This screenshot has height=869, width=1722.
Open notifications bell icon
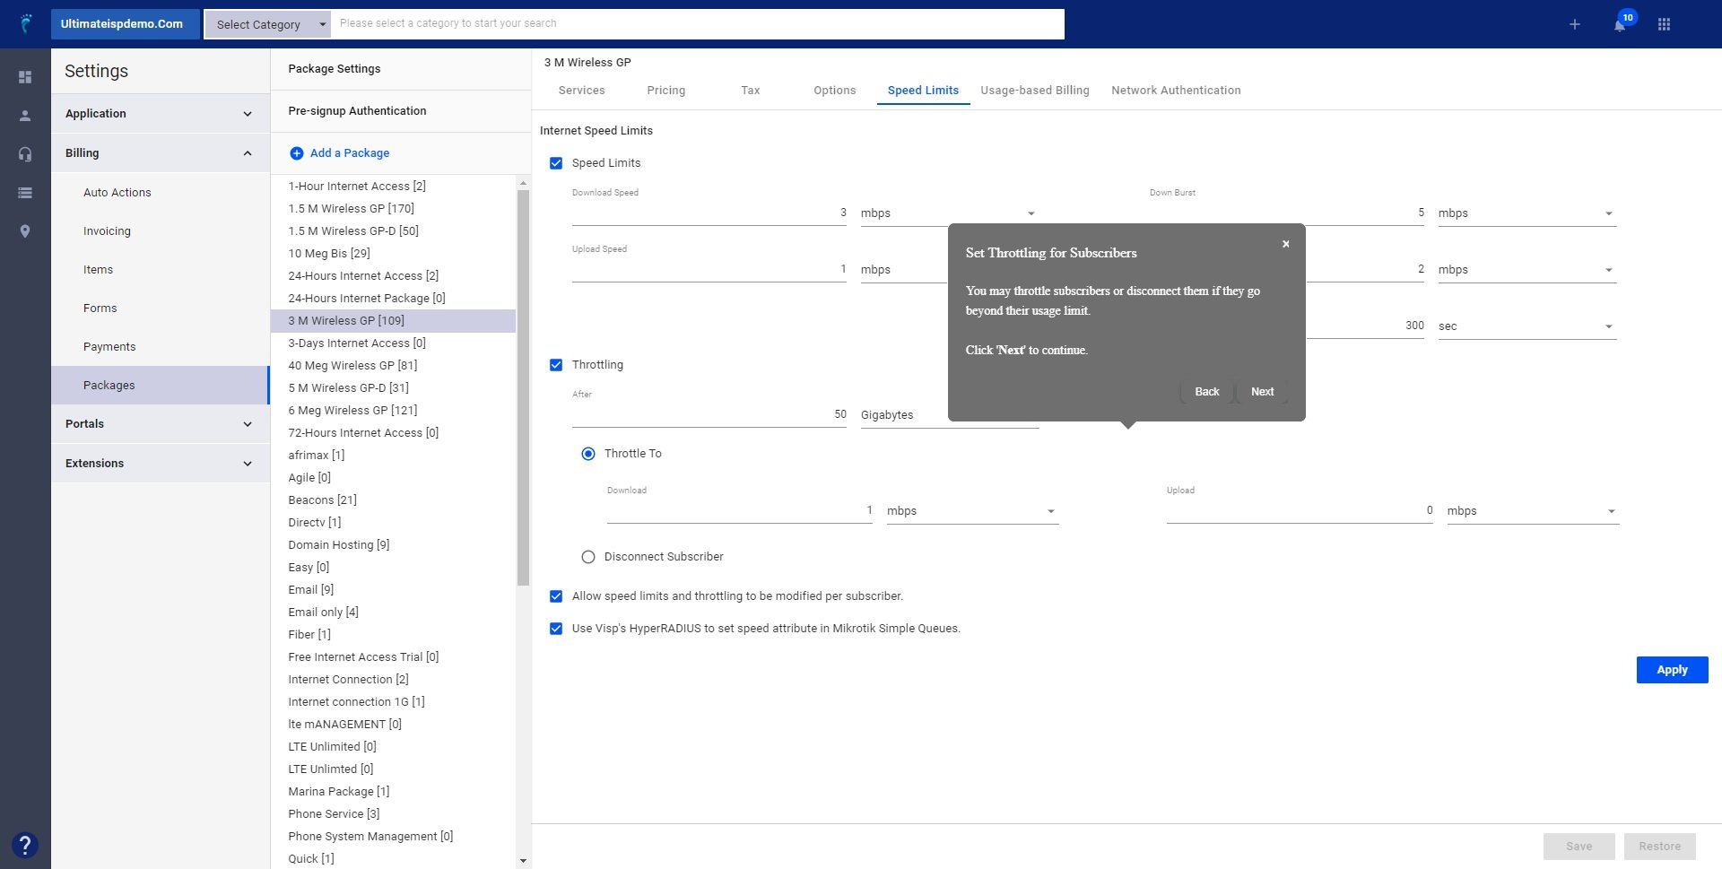tap(1619, 25)
